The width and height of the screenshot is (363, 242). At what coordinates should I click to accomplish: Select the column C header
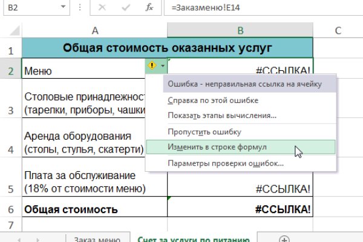coord(338,30)
